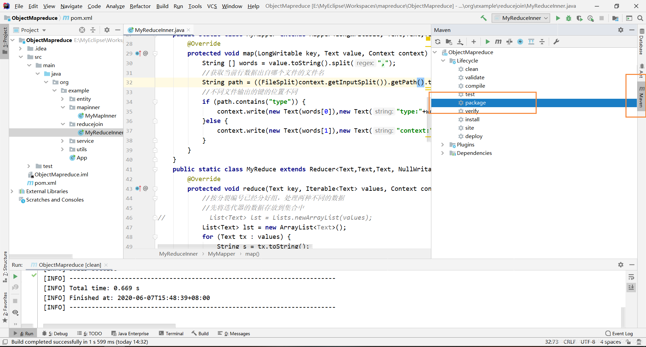This screenshot has width=646, height=347.
Task: Reimport all Maven projects refresh icon
Action: point(438,42)
